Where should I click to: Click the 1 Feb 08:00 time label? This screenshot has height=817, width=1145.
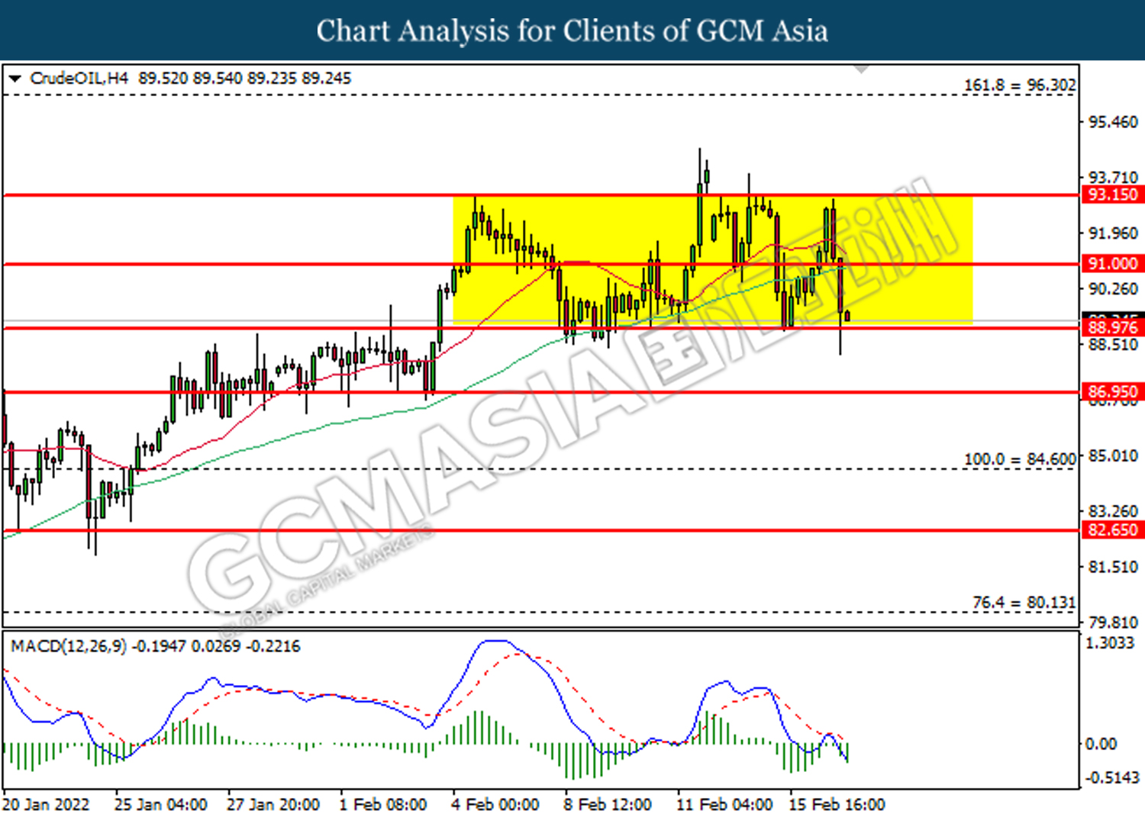tap(383, 804)
